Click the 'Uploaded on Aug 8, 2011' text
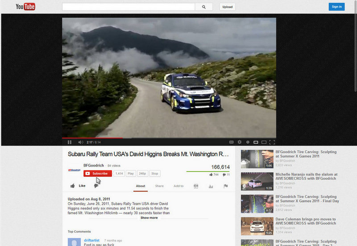This screenshot has width=357, height=246. click(x=89, y=199)
